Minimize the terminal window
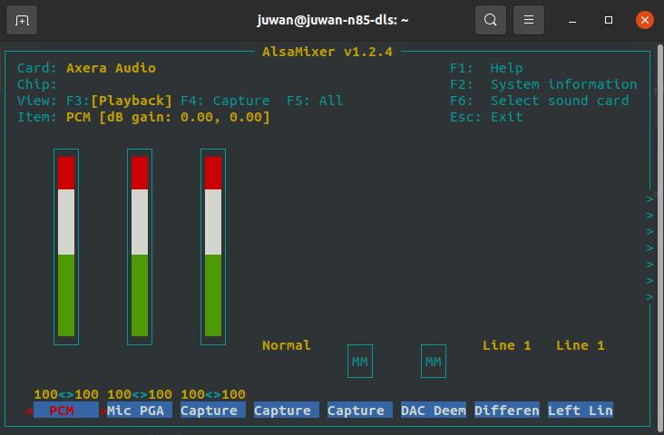664x435 pixels. [x=572, y=20]
